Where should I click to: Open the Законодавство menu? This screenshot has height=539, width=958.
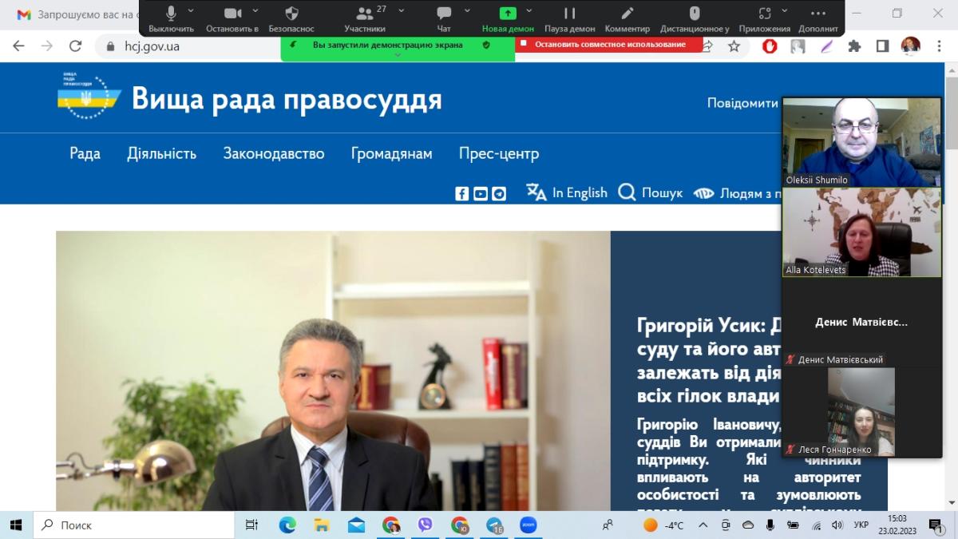[x=274, y=153]
